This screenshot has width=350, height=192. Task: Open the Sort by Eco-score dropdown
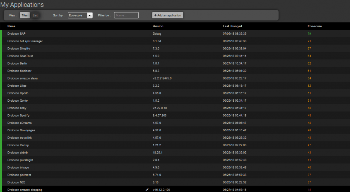[x=80, y=15]
